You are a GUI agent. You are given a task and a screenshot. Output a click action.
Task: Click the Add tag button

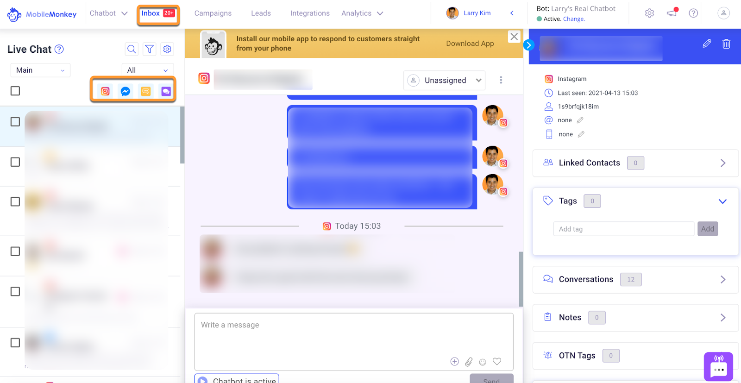708,229
